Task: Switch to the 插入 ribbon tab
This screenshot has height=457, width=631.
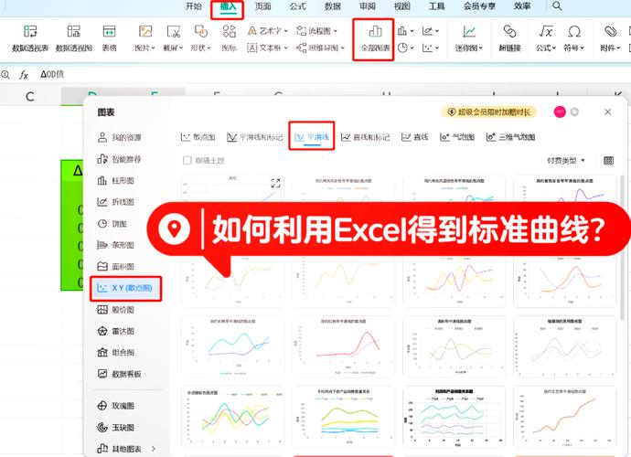Action: 228,6
